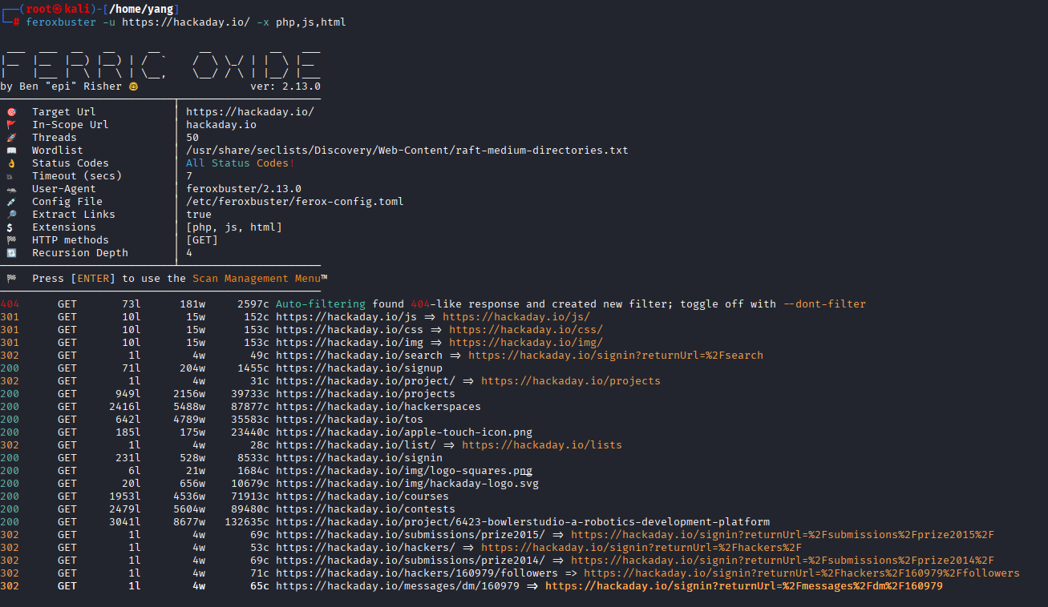Screen dimensions: 1048x607
Task: Open the hackaday.io/hackerspaces link
Action: 378,407
